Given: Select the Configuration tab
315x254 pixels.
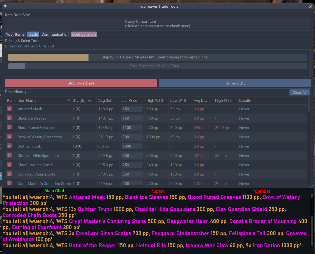Looking at the screenshot, I should (84, 34).
